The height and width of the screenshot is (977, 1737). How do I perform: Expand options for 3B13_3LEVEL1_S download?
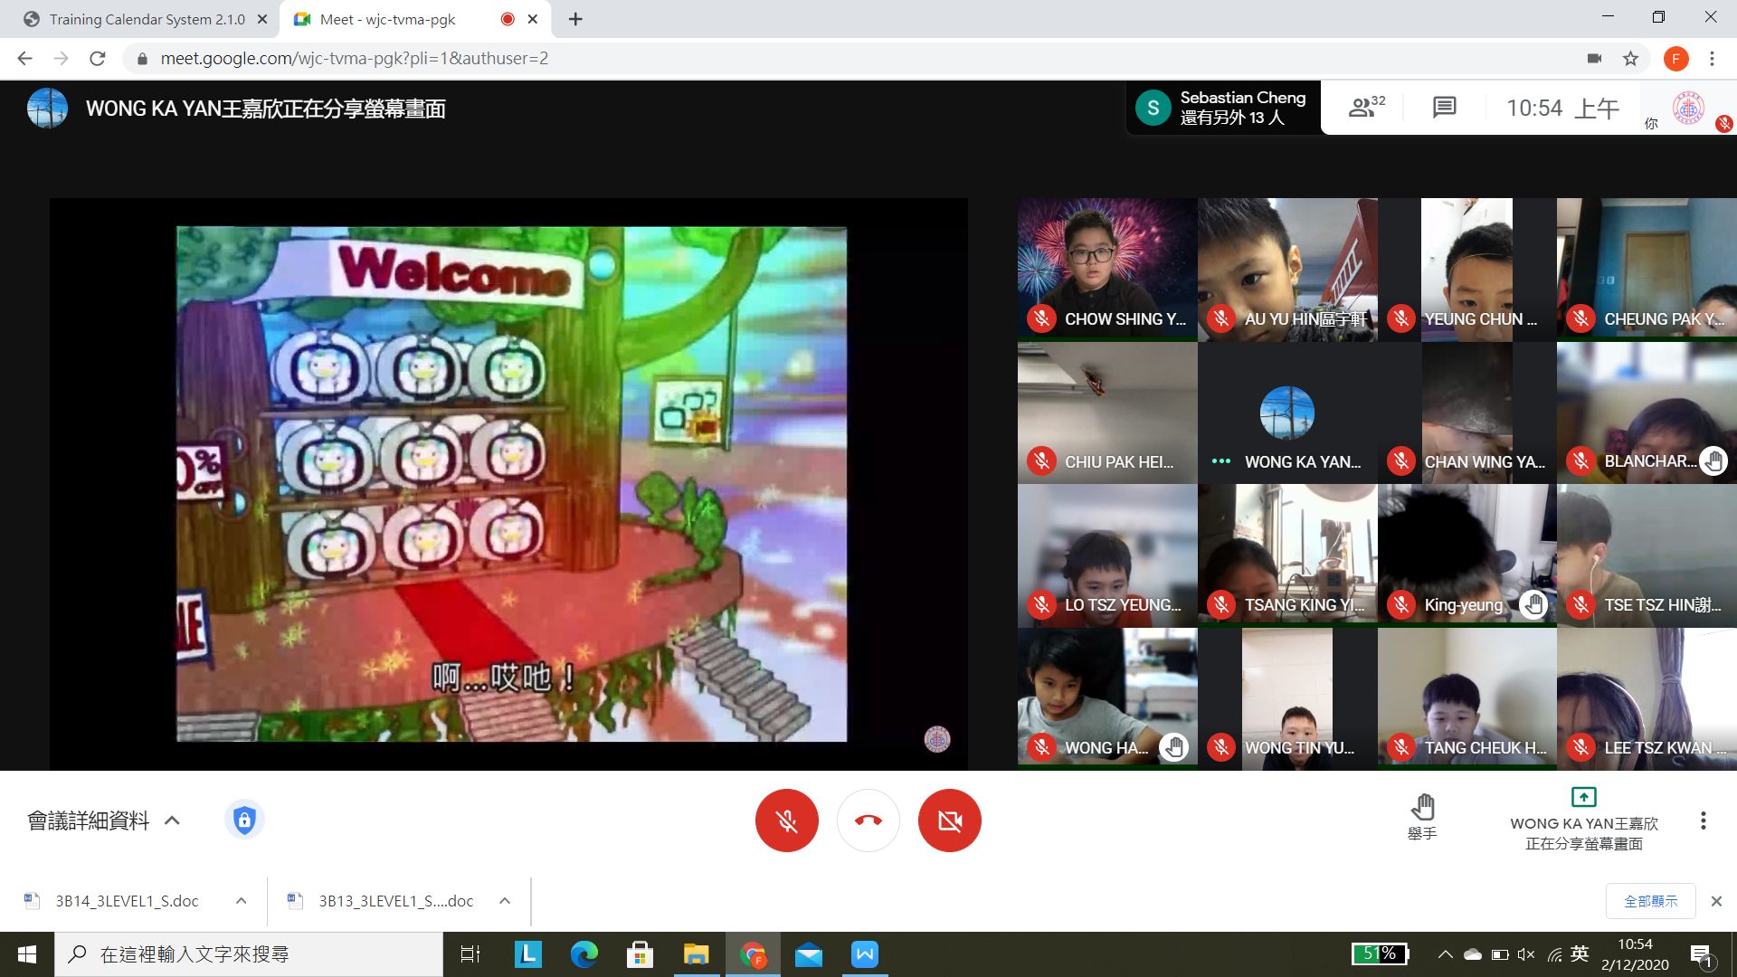[x=505, y=901]
